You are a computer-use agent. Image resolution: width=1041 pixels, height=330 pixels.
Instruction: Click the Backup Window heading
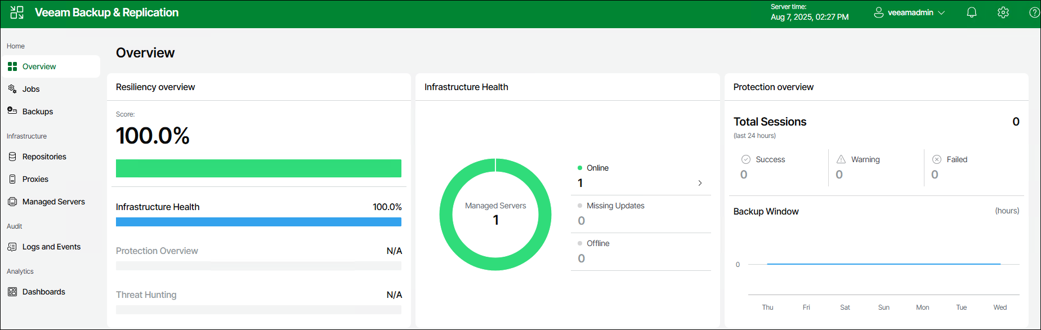tap(766, 211)
